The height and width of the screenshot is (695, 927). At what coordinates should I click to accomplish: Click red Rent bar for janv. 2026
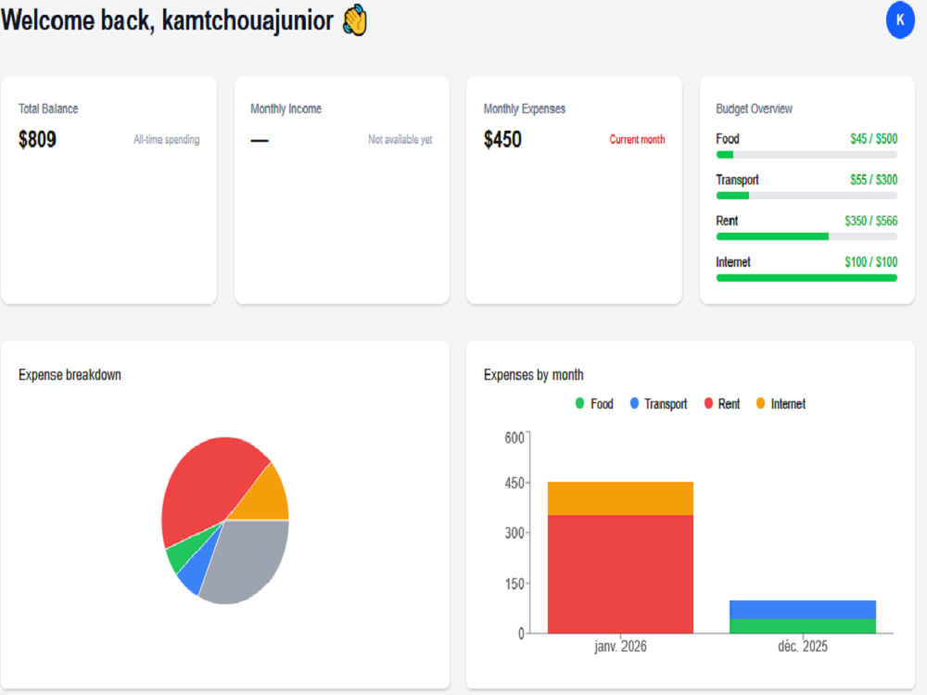tap(620, 574)
